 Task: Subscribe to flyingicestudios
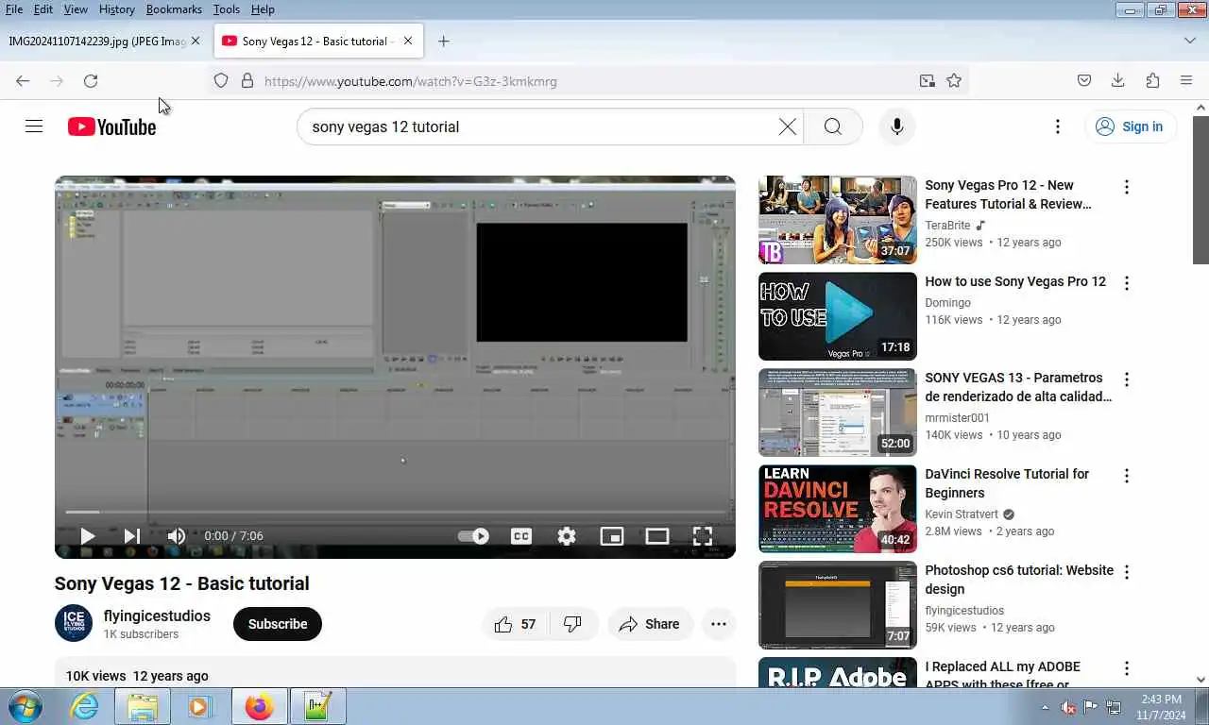pyautogui.click(x=278, y=624)
